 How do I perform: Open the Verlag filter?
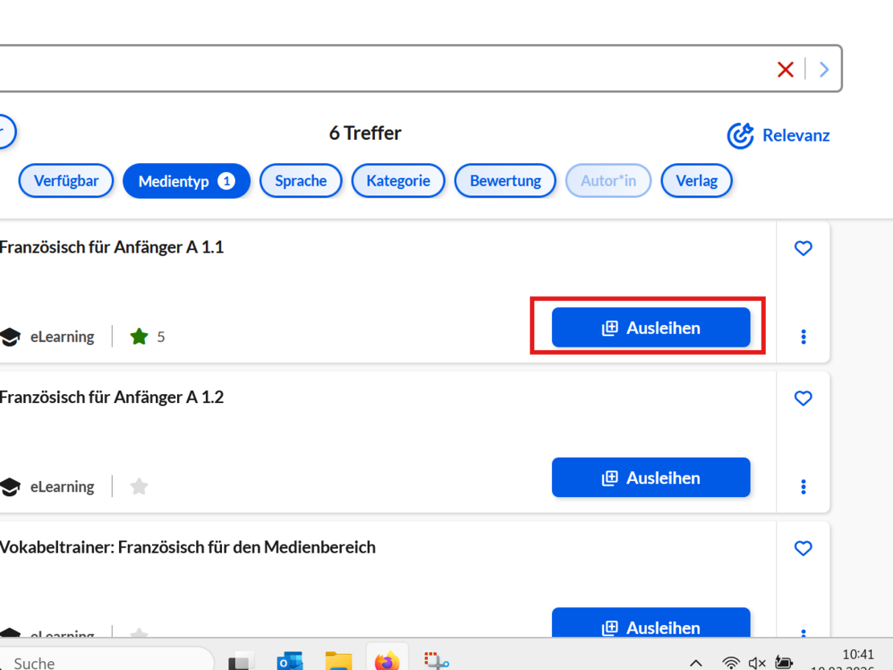point(696,181)
